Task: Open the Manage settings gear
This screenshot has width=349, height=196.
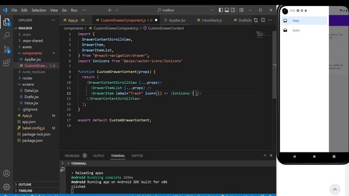Action: 7,187
